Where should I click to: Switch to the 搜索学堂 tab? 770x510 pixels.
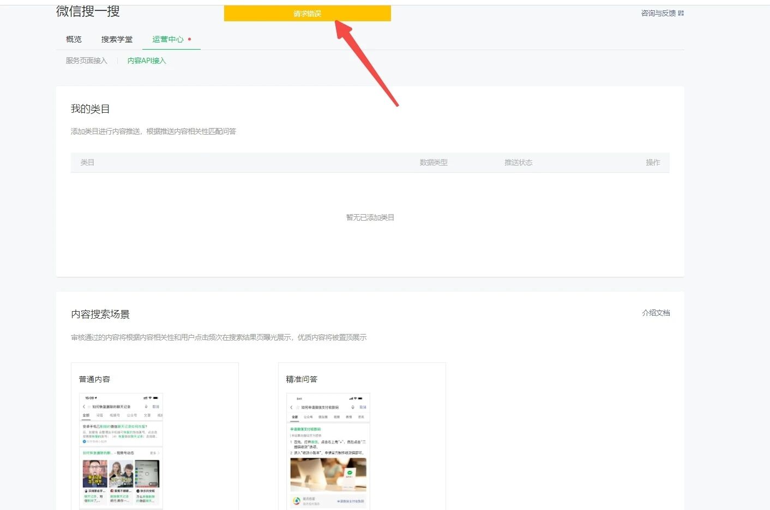click(x=117, y=39)
